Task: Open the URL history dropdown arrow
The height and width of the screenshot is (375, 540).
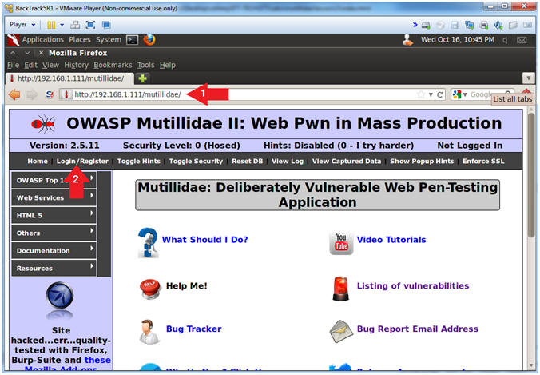Action: coord(431,94)
